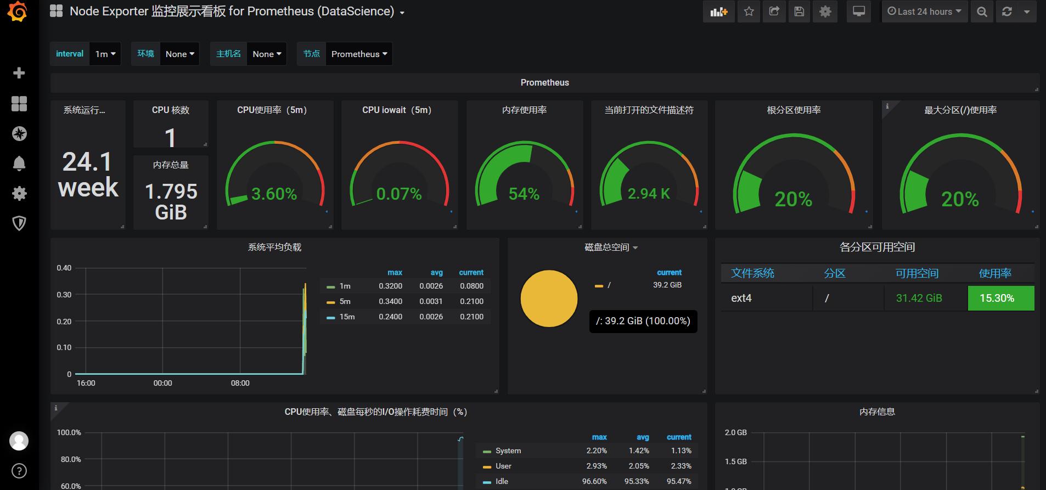Click the 系统平均负载 panel title
The height and width of the screenshot is (490, 1046).
point(274,247)
